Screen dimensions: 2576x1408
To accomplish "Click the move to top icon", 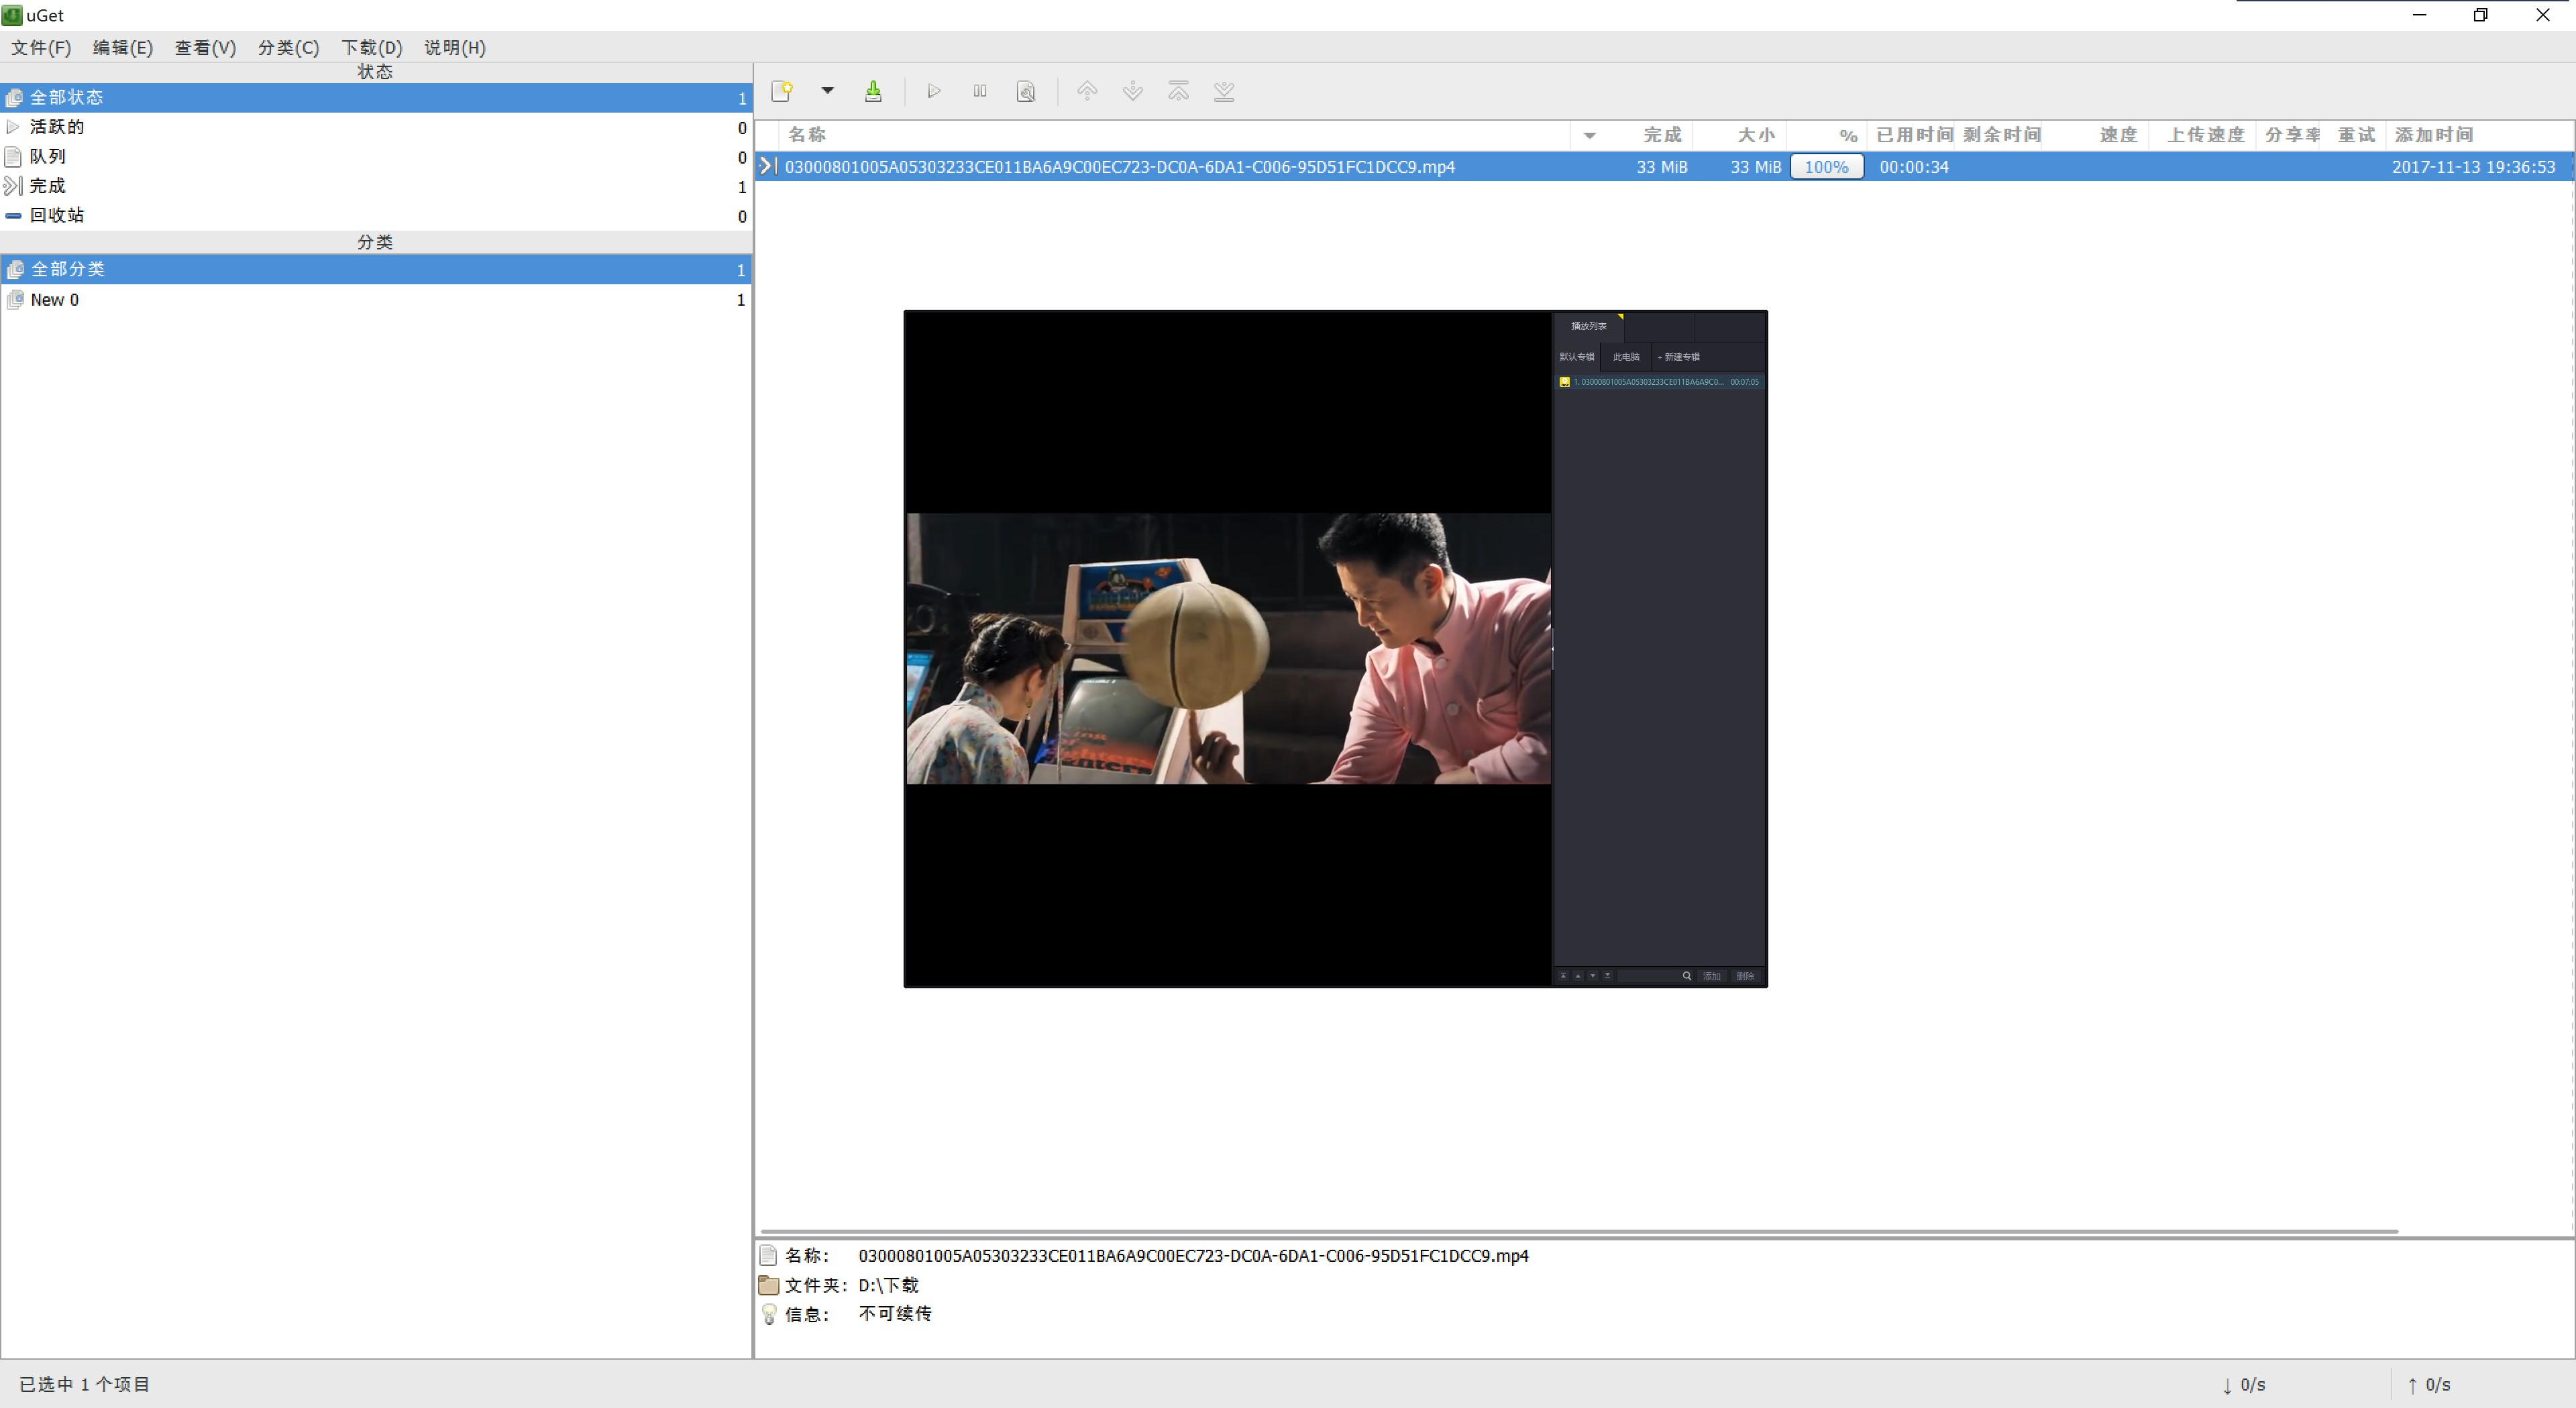I will [x=1178, y=92].
